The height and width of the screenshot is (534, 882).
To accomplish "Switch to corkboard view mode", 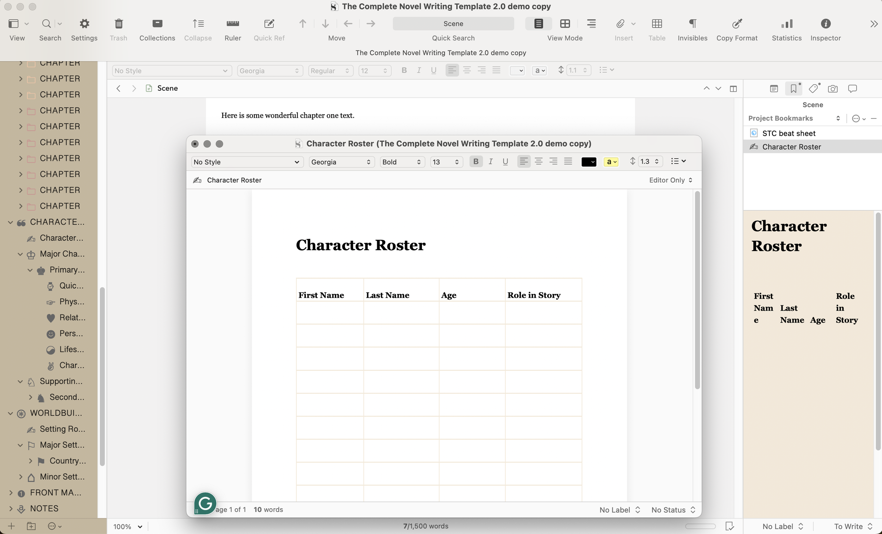I will 565,24.
